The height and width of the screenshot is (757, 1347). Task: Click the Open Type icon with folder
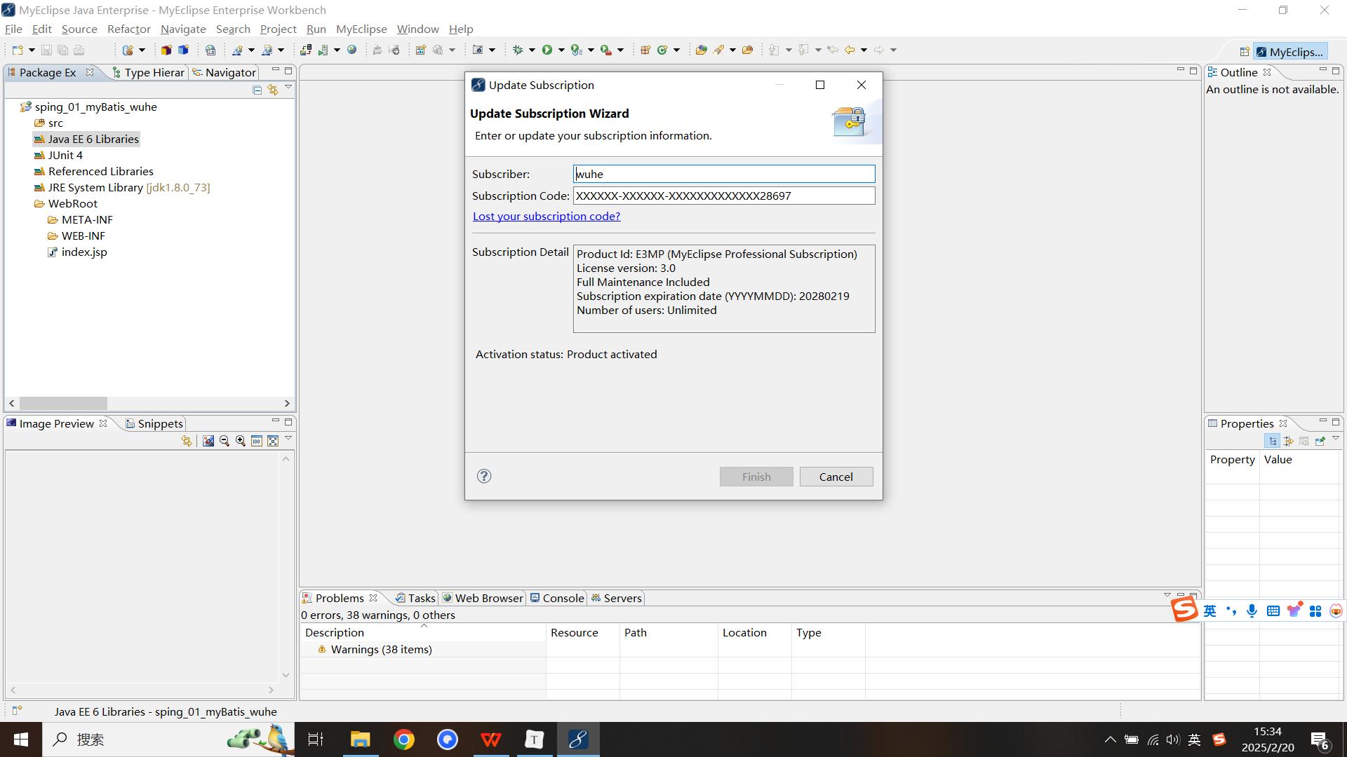[x=701, y=50]
